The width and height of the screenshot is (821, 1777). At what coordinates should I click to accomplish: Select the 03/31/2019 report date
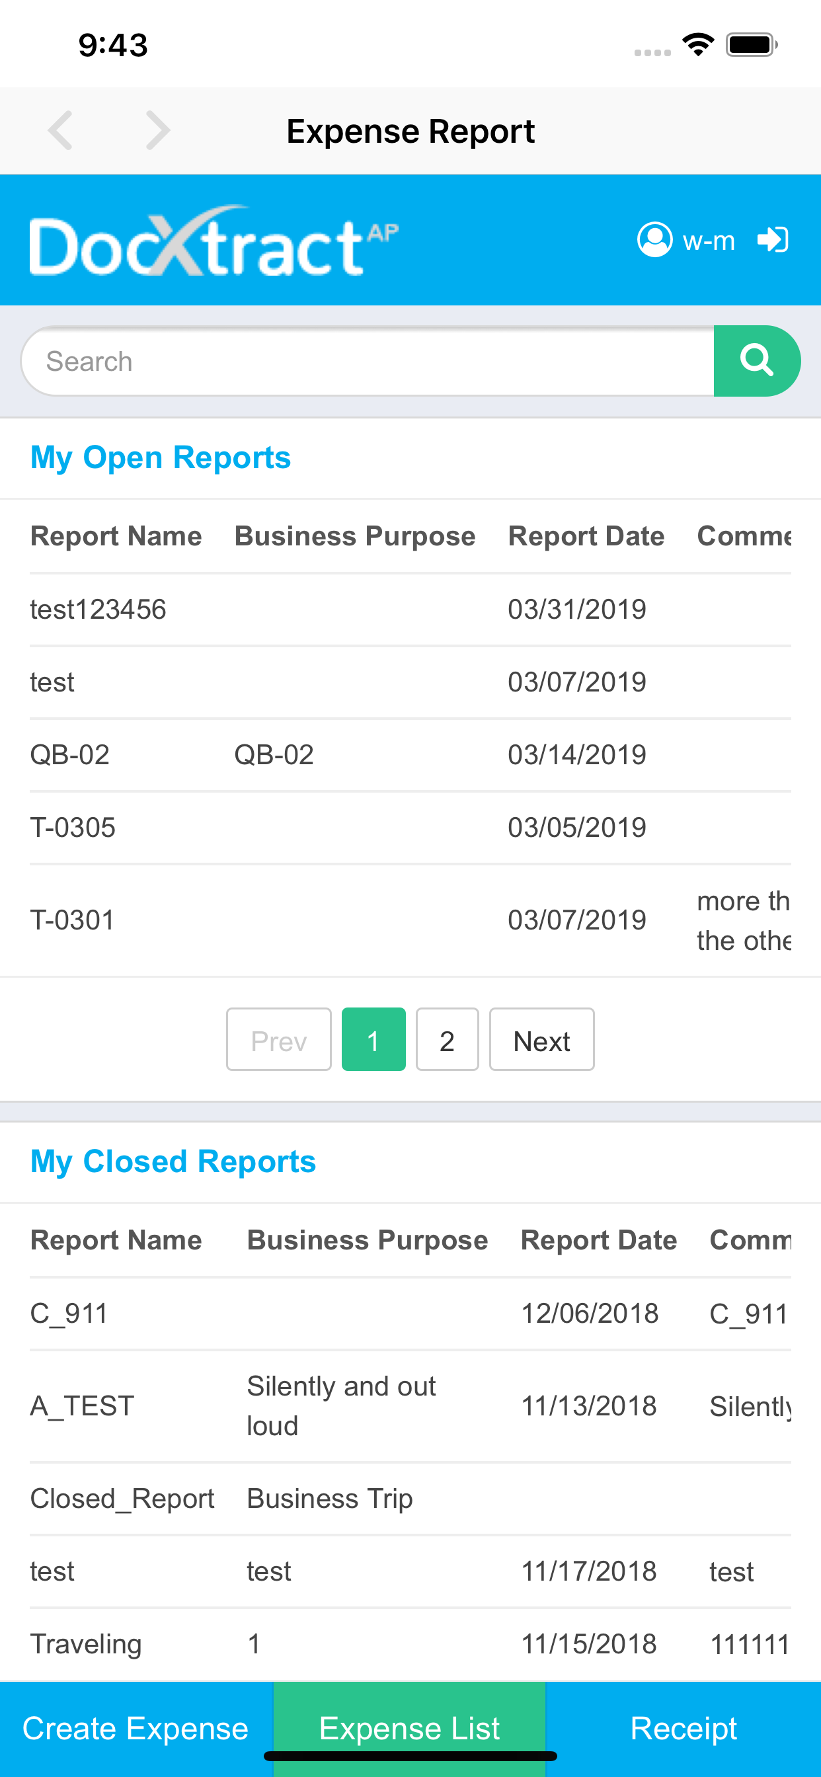[577, 610]
